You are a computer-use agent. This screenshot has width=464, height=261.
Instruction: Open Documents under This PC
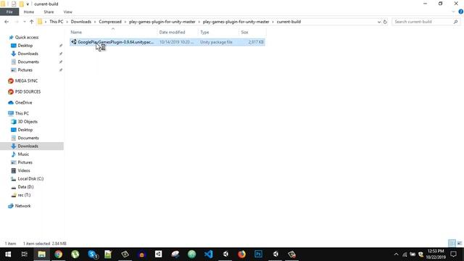[x=28, y=138]
